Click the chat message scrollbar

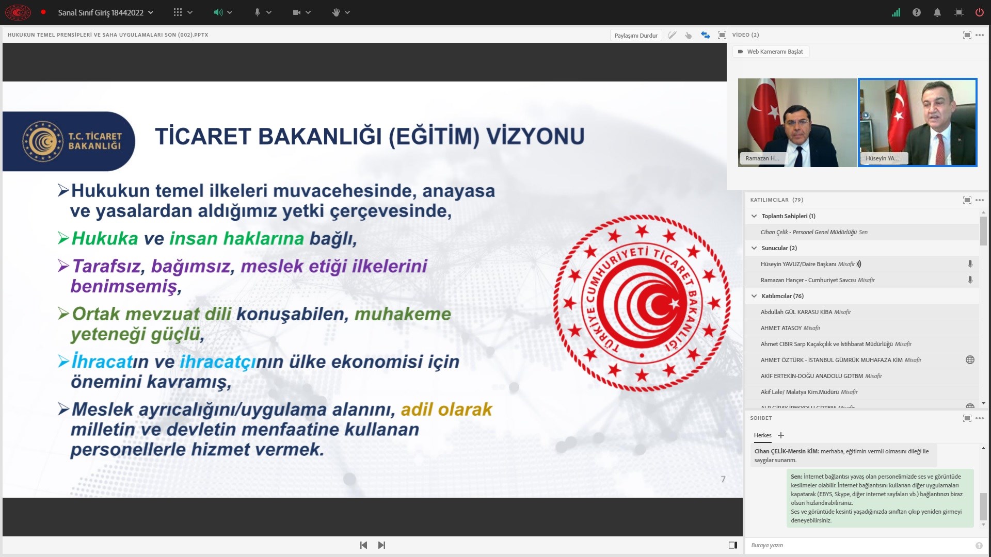click(x=983, y=506)
